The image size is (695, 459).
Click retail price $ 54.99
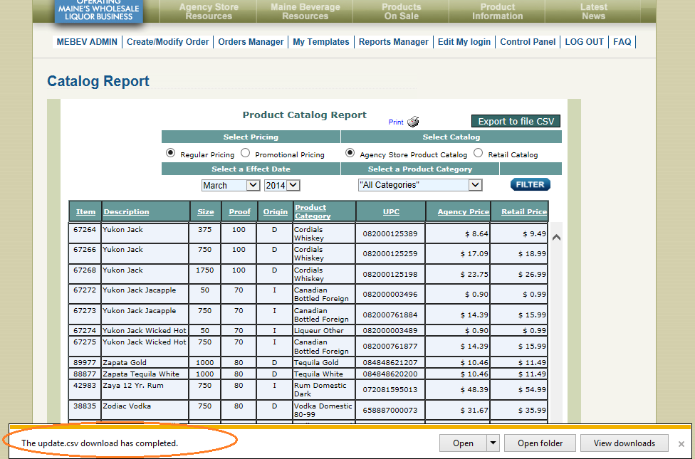(x=532, y=389)
